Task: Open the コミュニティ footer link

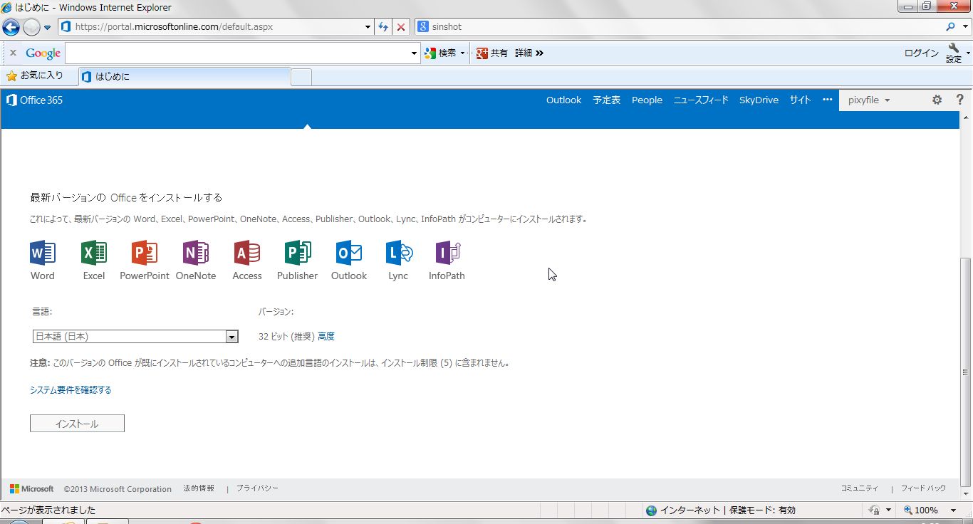Action: tap(860, 488)
